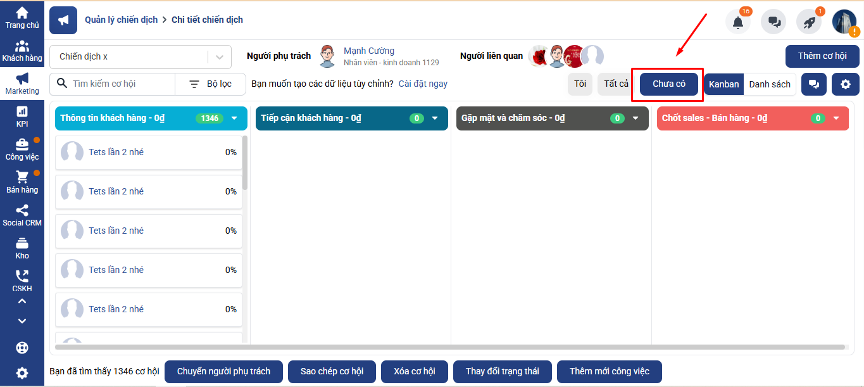Open the KPI module in sidebar
The width and height of the screenshot is (864, 387).
[x=22, y=116]
